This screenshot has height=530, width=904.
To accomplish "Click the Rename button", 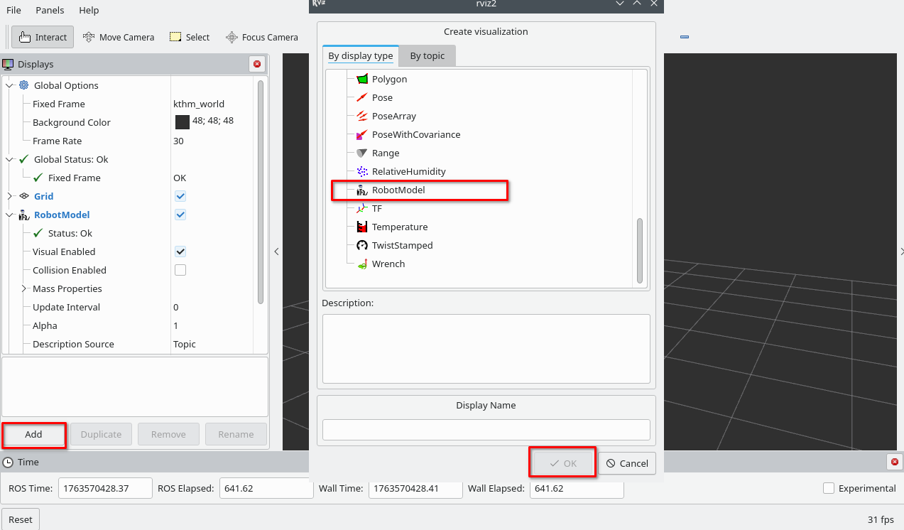I will click(236, 434).
